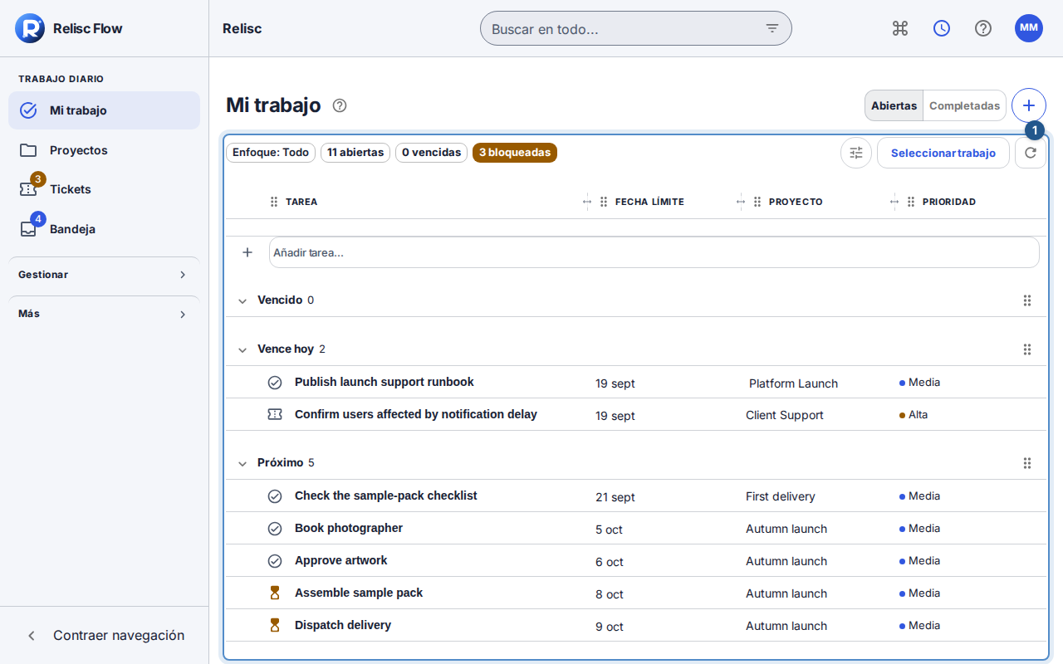Click the hourglass icon for Assemble sample pack

point(275,593)
